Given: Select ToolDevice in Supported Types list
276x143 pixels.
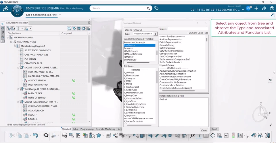Looking at the screenshot, I should pyautogui.click(x=139, y=46).
